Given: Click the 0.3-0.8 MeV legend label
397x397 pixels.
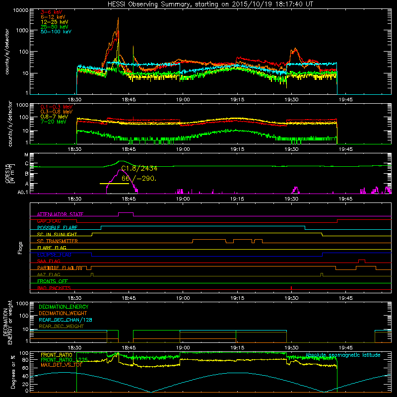Looking at the screenshot, I should [57, 112].
